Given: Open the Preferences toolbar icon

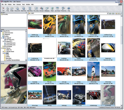Looking at the screenshot, I should click(x=63, y=8).
